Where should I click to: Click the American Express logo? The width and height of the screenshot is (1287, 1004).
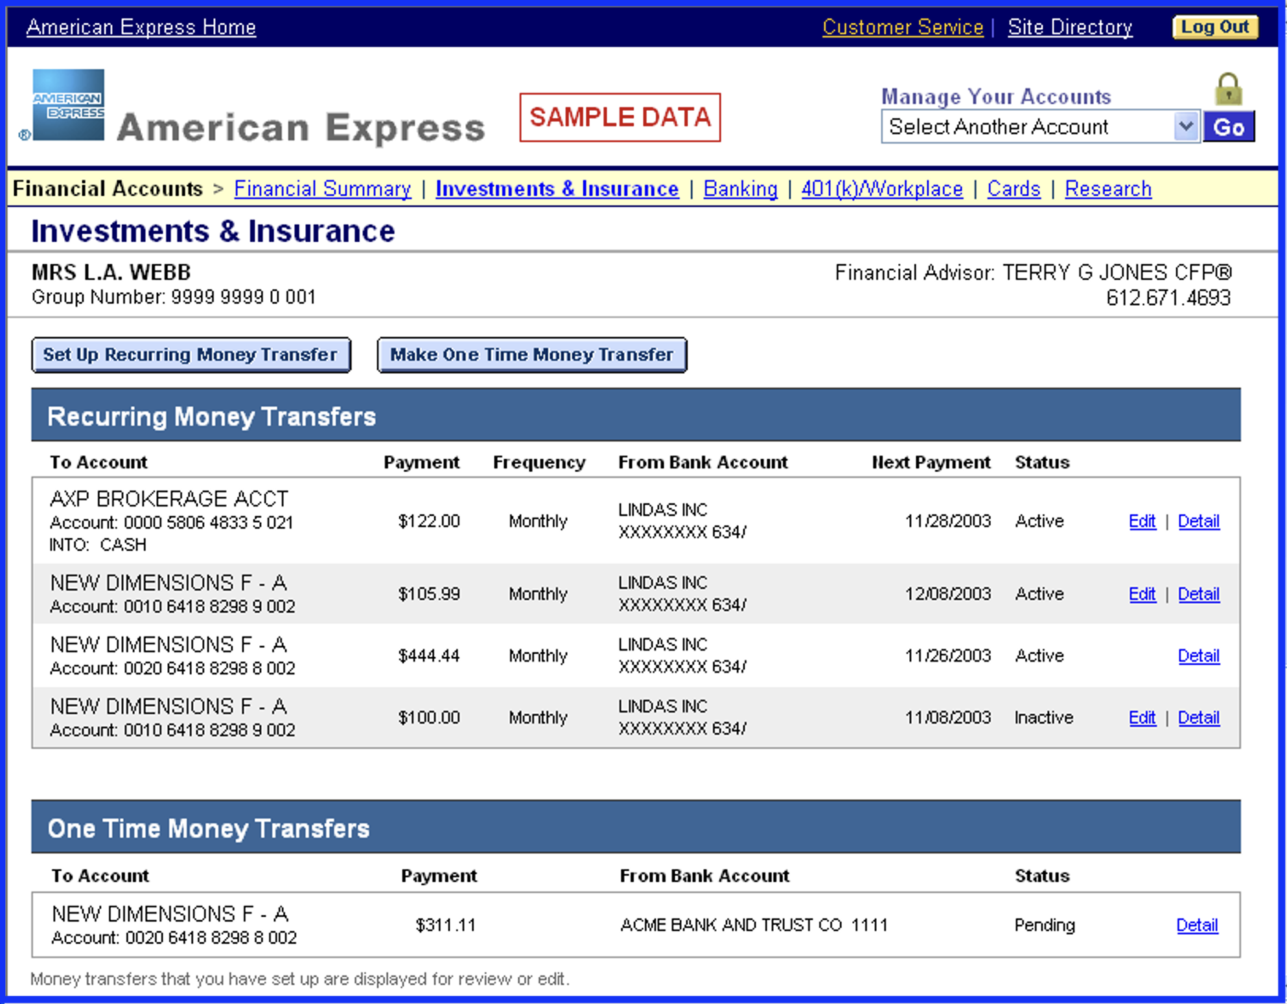click(68, 104)
